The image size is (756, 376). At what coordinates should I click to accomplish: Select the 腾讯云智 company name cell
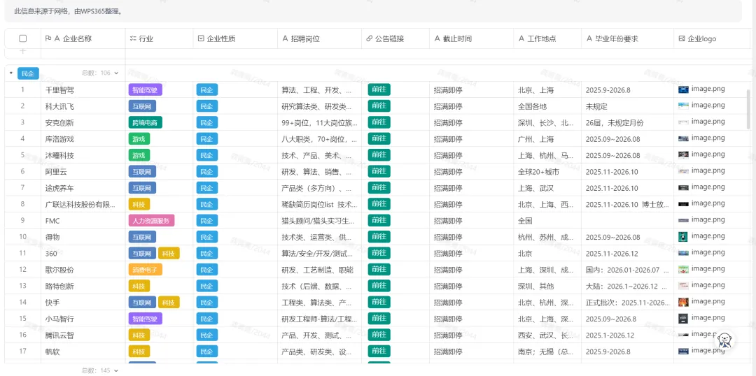tap(83, 335)
